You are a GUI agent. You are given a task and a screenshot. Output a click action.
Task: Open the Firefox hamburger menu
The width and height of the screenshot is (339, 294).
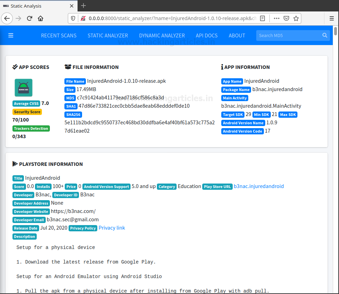pyautogui.click(x=332, y=18)
